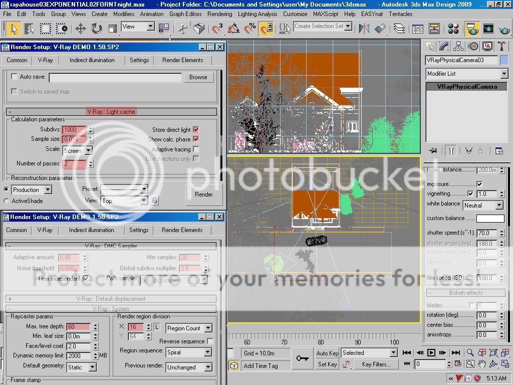513x385 pixels.
Task: Open the Motion command panel tab
Action: point(473,47)
